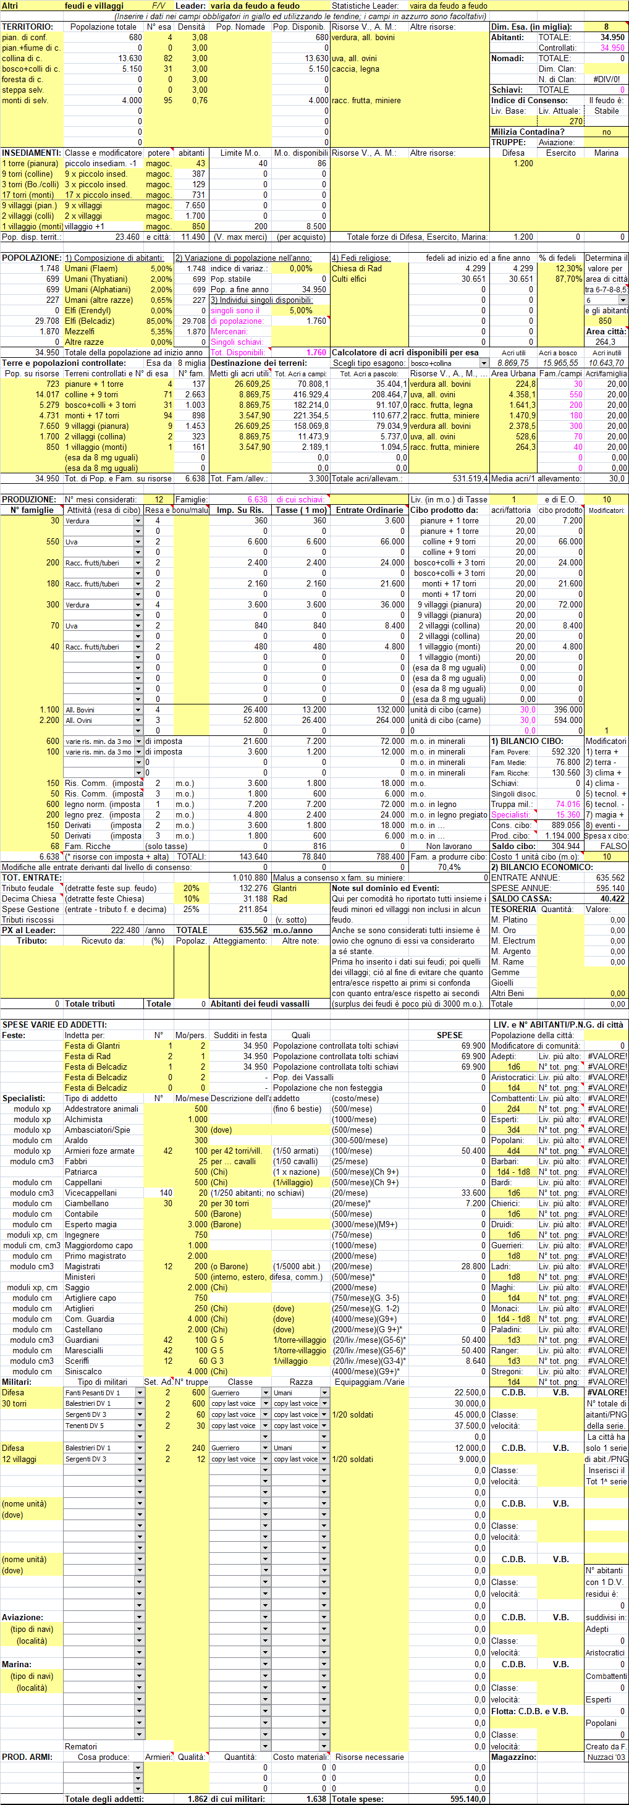Select the 'indice di variaz.' 0,00% cell
Image resolution: width=629 pixels, height=1805 pixels.
coord(300,268)
